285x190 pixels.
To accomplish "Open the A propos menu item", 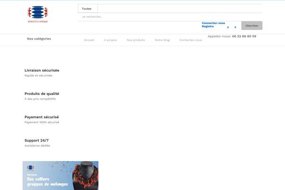I will (110, 40).
